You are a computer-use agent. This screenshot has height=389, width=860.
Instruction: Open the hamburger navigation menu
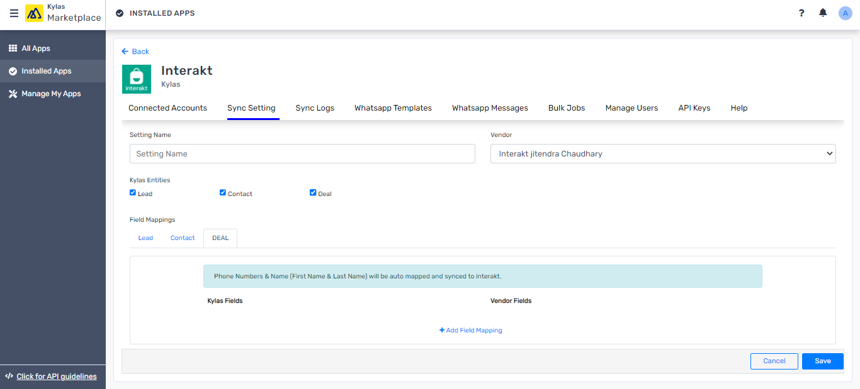pos(14,13)
